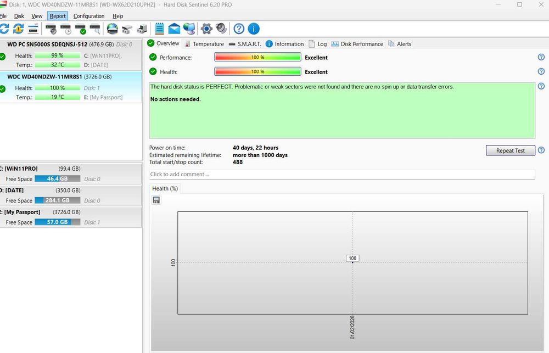This screenshot has width=549, height=353.
Task: Switch to the Overview tab
Action: [163, 43]
